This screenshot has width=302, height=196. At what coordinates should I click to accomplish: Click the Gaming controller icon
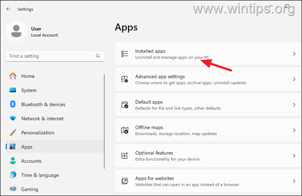tap(13, 189)
